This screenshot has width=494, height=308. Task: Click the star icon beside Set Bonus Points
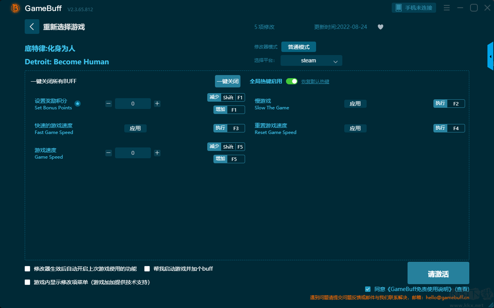tap(78, 104)
